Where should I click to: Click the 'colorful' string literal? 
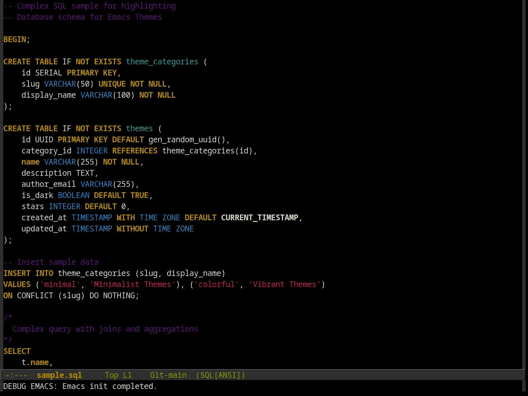pyautogui.click(x=217, y=285)
